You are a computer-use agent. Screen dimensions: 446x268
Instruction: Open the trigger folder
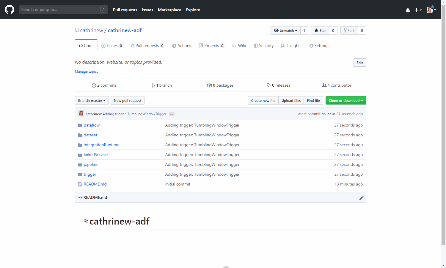coord(90,174)
